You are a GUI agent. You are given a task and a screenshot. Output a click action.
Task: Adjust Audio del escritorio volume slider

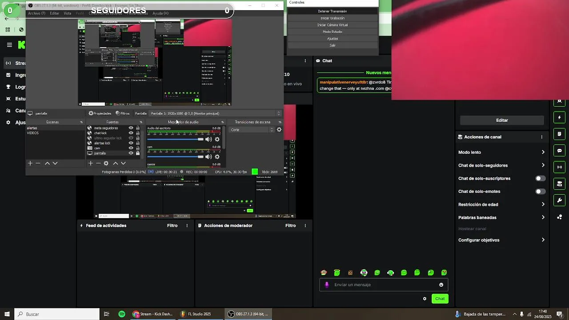[x=176, y=140]
